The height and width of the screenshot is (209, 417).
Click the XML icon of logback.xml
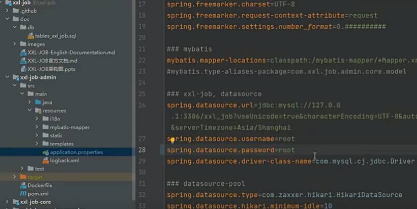(x=46, y=160)
